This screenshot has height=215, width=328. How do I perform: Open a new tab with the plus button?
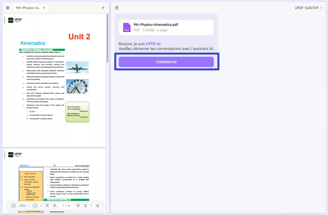click(103, 7)
